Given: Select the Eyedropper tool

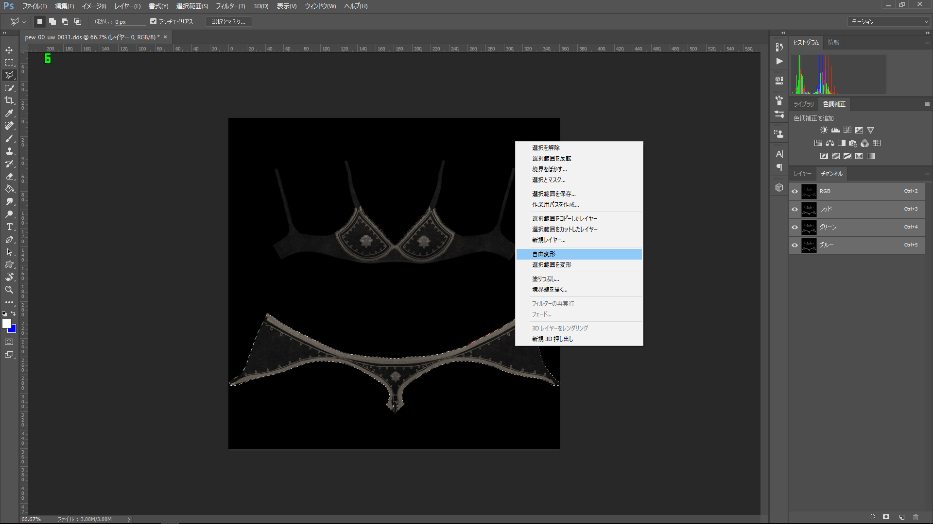Looking at the screenshot, I should 9,113.
